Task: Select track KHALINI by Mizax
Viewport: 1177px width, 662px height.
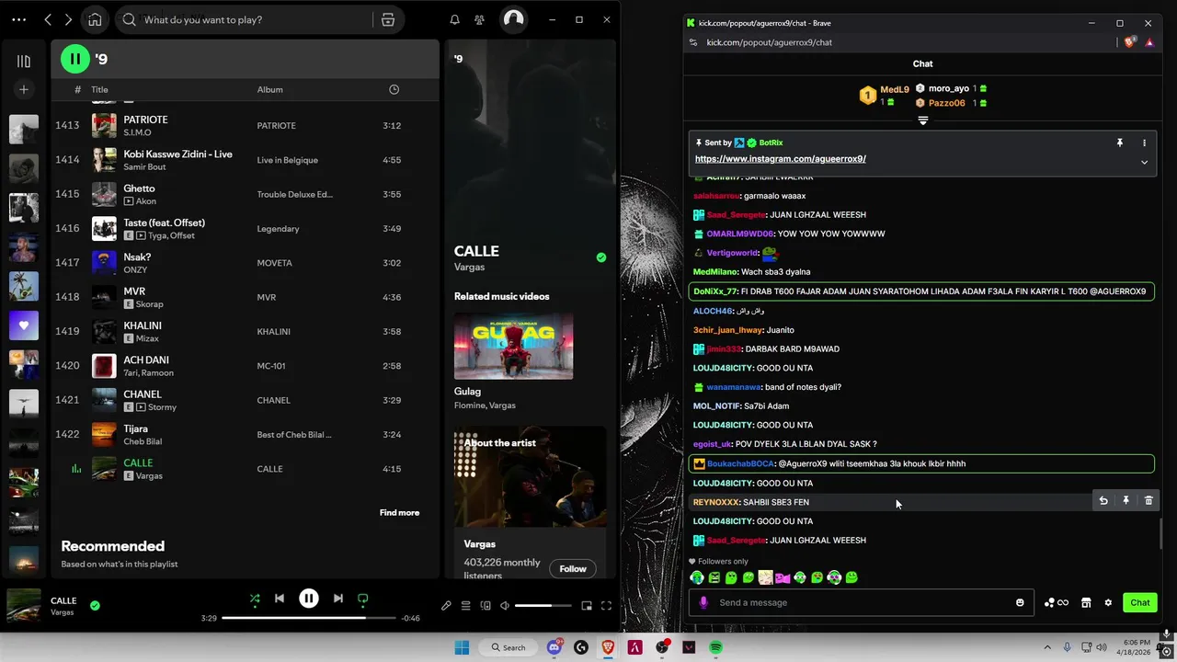Action: pyautogui.click(x=245, y=331)
